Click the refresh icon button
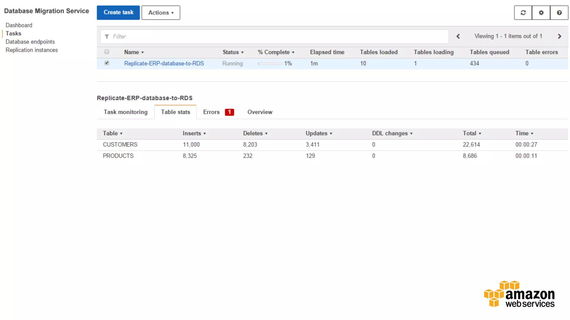 tap(523, 13)
